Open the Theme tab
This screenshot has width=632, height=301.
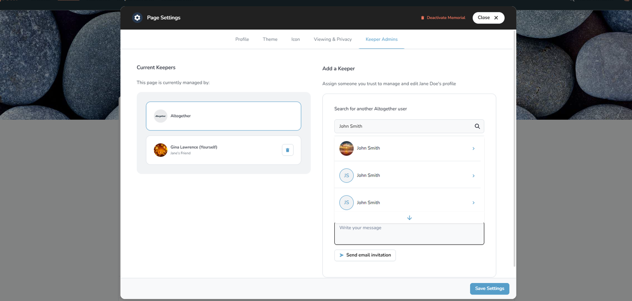tap(270, 39)
